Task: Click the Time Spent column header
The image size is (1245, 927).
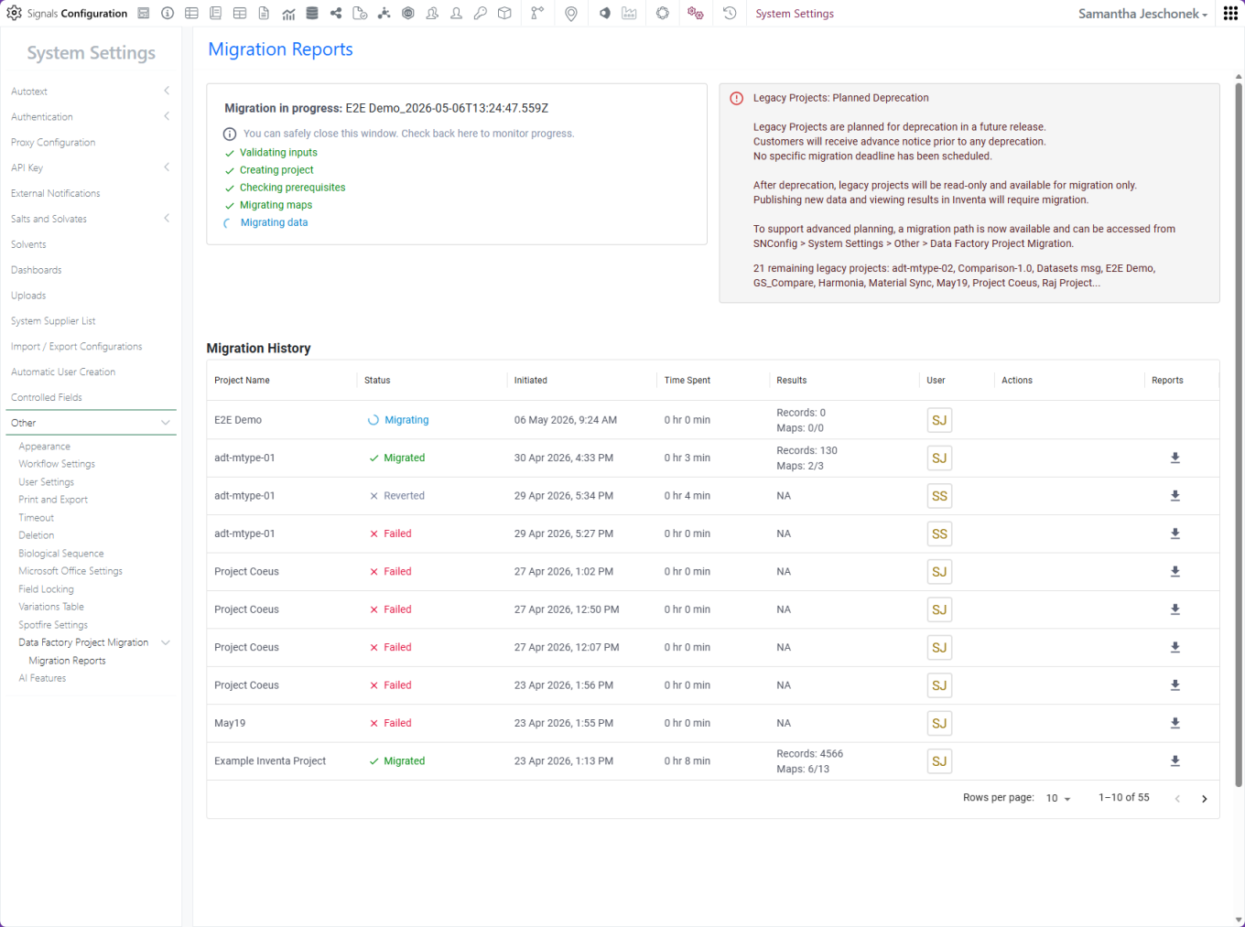Action: click(x=687, y=381)
